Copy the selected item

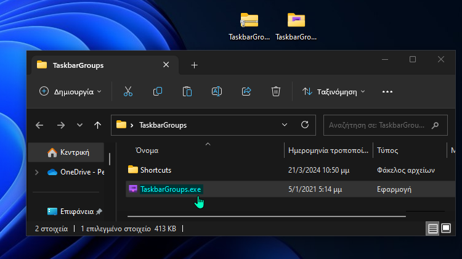(x=158, y=91)
